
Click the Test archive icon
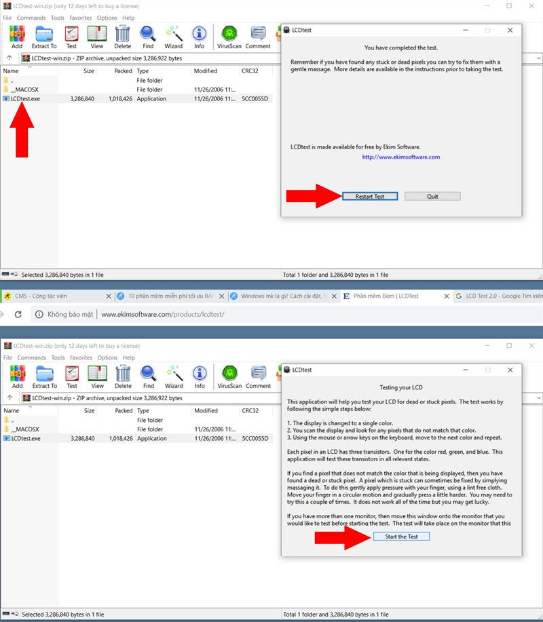[71, 37]
